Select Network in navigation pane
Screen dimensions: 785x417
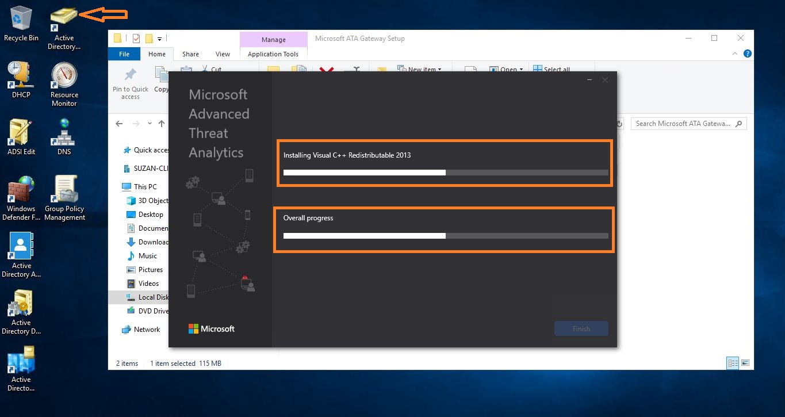point(141,330)
